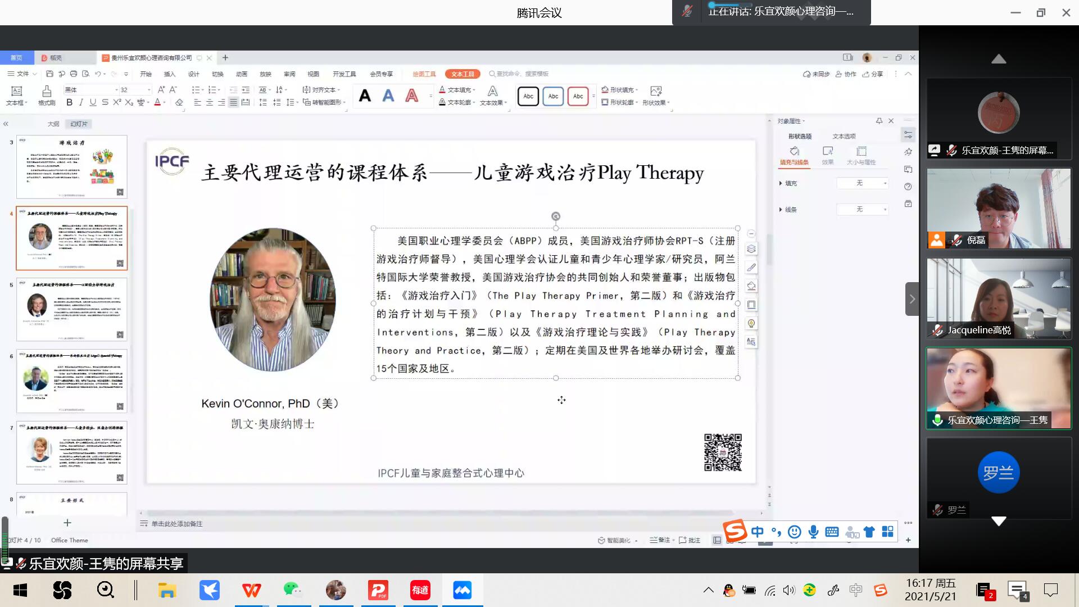
Task: Click the layers icon beside the text box
Action: [x=751, y=249]
